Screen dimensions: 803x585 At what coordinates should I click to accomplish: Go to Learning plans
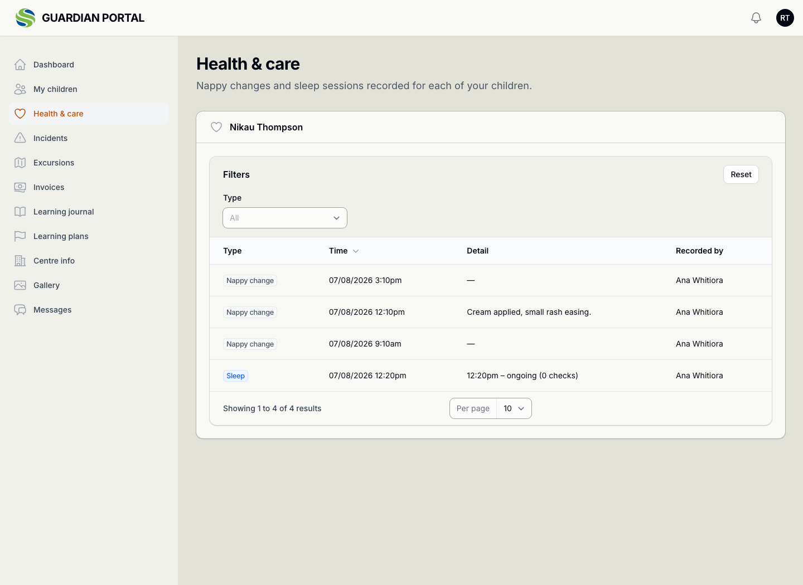pos(89,236)
